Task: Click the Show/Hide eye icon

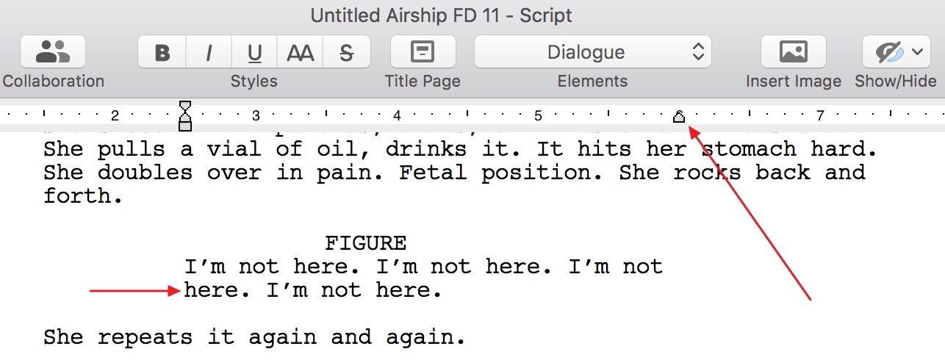Action: tap(888, 52)
